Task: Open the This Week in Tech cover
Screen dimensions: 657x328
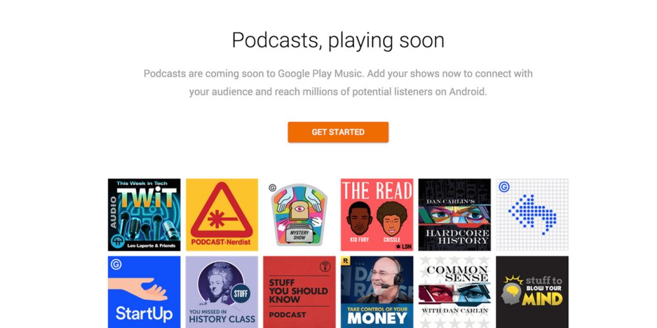Action: (x=144, y=215)
